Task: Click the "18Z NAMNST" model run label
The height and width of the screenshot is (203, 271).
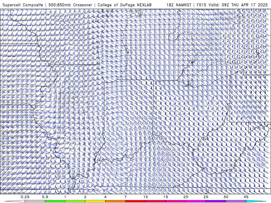Action: tap(179, 5)
